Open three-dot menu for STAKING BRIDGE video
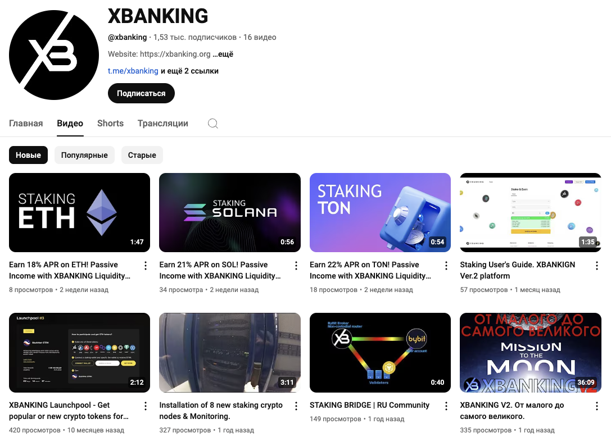 [x=446, y=406]
